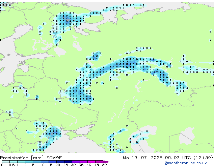
Task: Click the 'Mo 13-07-2026' forecast date
Action: coord(143,158)
